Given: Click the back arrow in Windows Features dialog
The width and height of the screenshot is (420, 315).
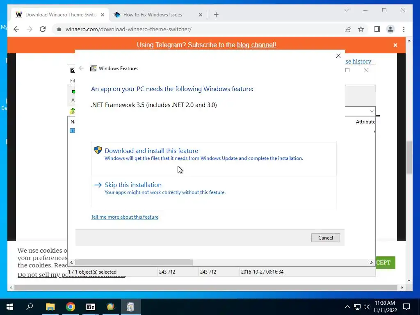Looking at the screenshot, I should click(82, 68).
